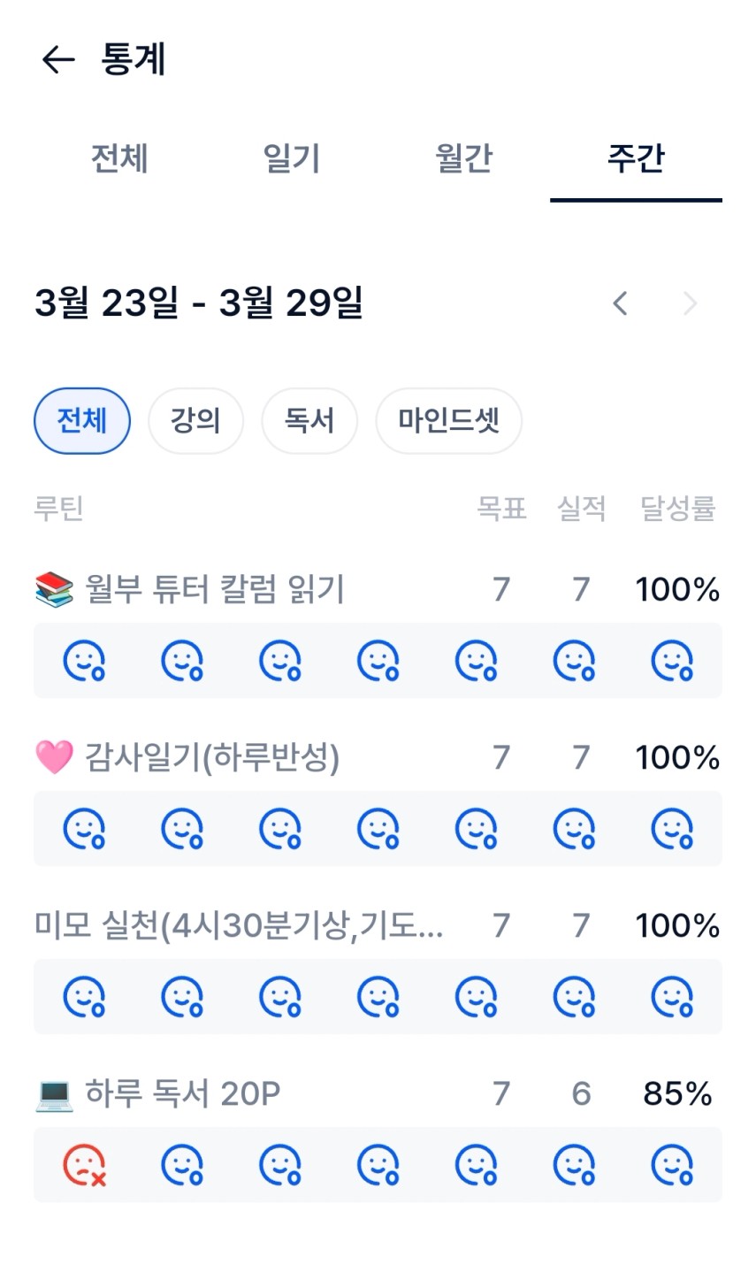Open the 하루 독서 20P routine title
The width and height of the screenshot is (756, 1288).
point(182,1094)
